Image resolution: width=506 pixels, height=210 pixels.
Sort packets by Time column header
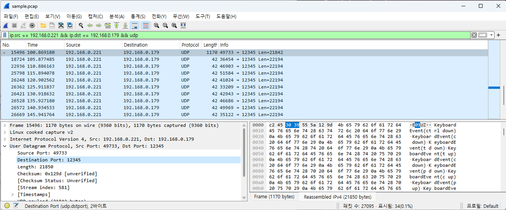(45, 45)
